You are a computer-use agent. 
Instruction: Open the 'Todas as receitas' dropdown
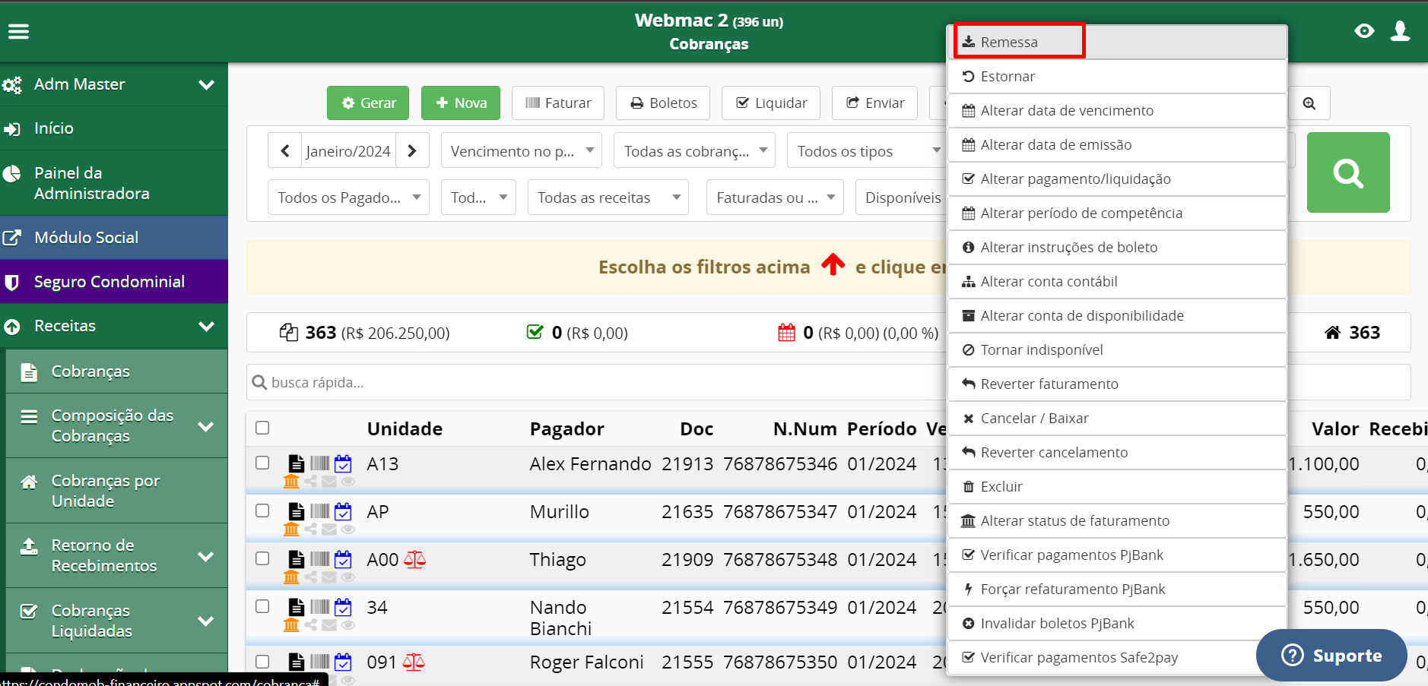tap(608, 197)
